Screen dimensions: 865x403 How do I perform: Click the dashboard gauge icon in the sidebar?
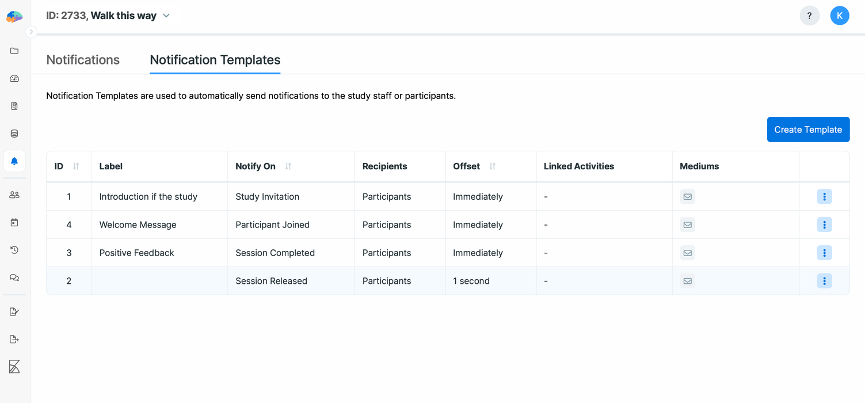14,78
